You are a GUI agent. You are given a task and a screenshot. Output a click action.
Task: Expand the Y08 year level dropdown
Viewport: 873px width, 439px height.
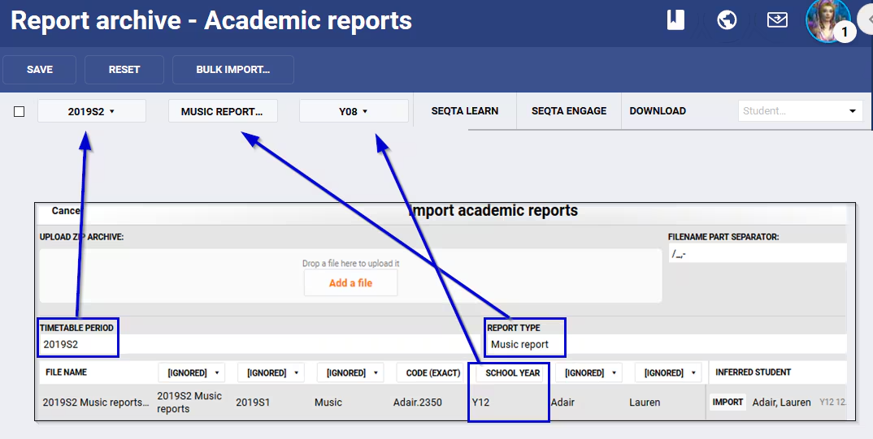click(354, 111)
